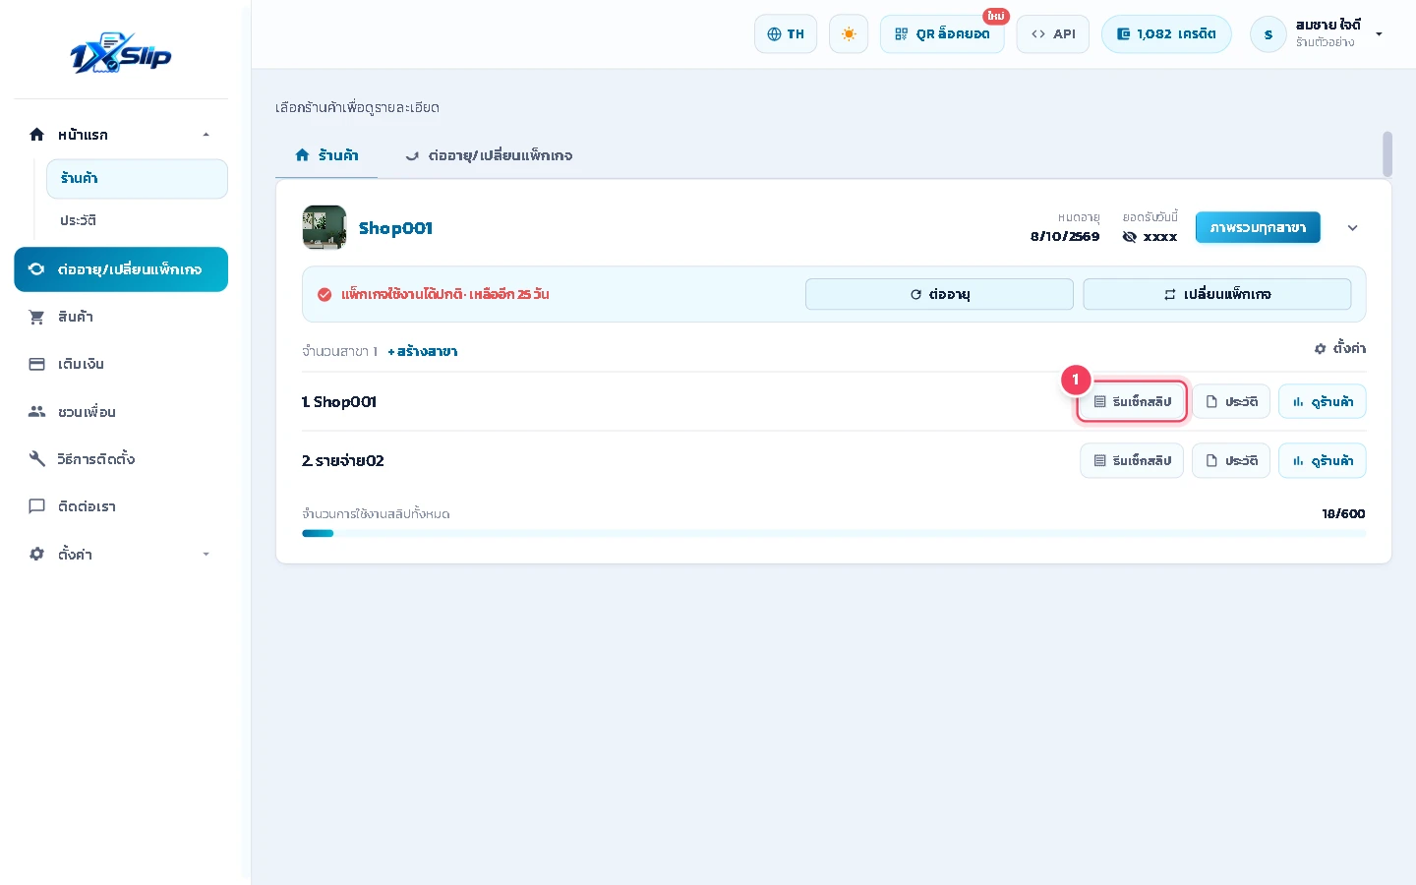Click รีเมช็กสลิป for 1. Shop001

(1132, 401)
